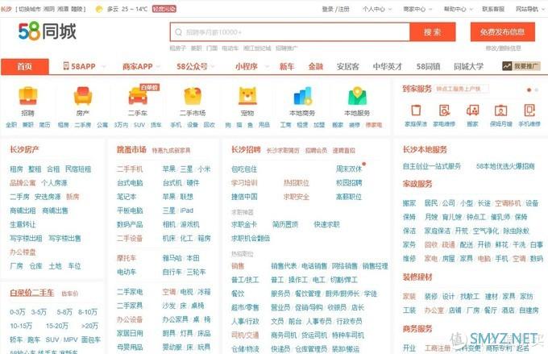Click the magnifier icon in search box
The image size is (548, 354).
[x=178, y=32]
